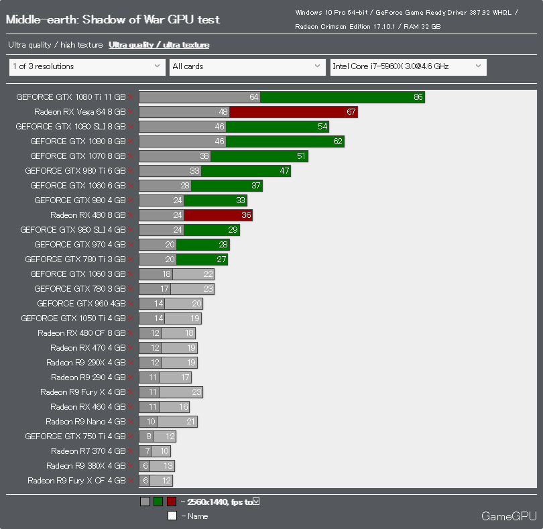Screen dimensions: 543x529
Task: Switch to Ultra quality / high texture tab
Action: 56,45
